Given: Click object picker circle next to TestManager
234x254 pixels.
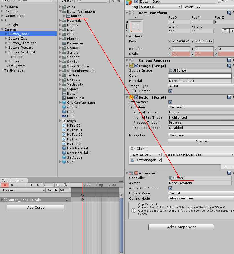Looking at the screenshot, I should pos(160,160).
